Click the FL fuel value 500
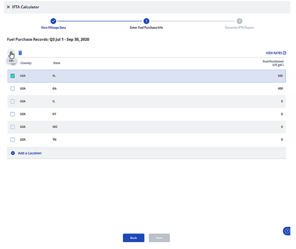Image resolution: width=296 pixels, height=249 pixels. coord(281,76)
